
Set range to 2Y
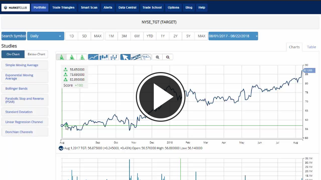pyautogui.click(x=175, y=36)
